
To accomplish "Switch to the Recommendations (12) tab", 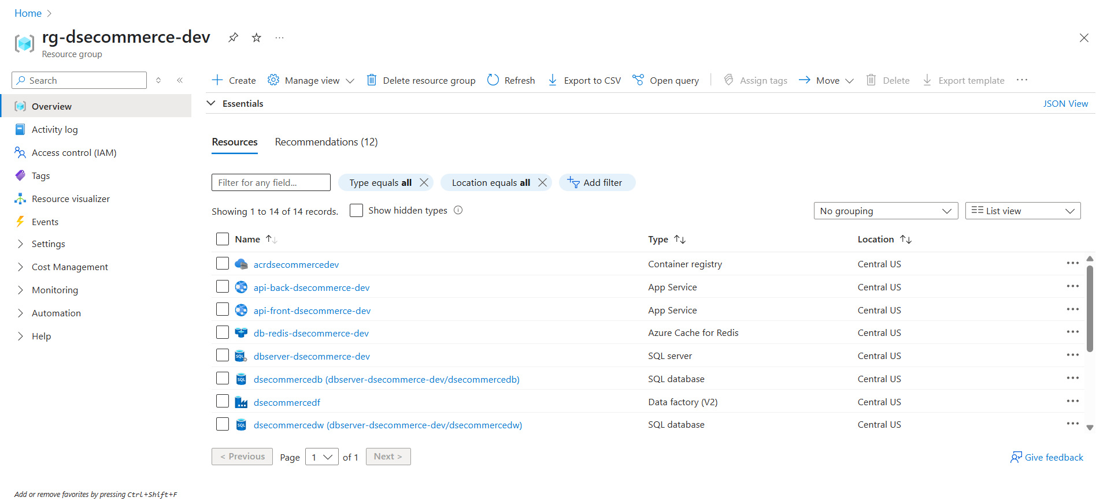I will [x=326, y=142].
